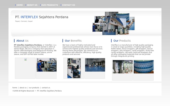Image resolution: width=170 pixels, height=106 pixels.
Task: Select CONTACT US in top navigation
Action: 69,5
